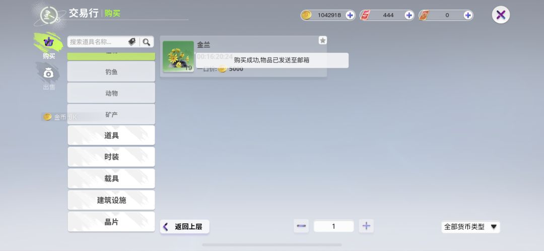Increase quantity with plus button
This screenshot has width=544, height=251.
click(366, 226)
